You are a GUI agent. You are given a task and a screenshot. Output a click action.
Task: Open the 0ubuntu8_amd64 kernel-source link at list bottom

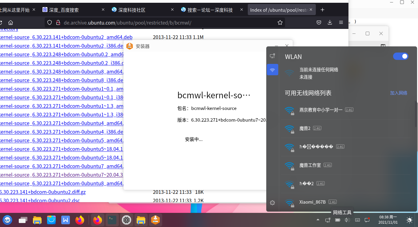tap(62, 183)
